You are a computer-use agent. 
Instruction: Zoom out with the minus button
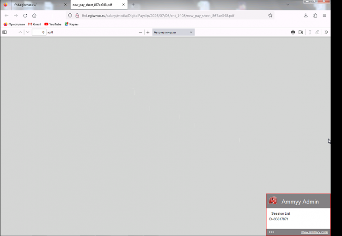tap(140, 32)
